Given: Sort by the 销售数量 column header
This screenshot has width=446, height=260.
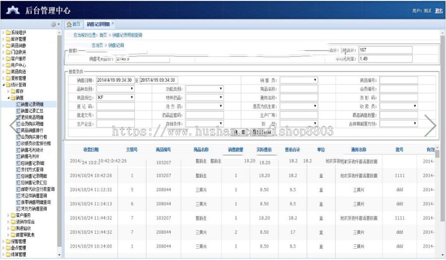Looking at the screenshot, I should pos(235,150).
